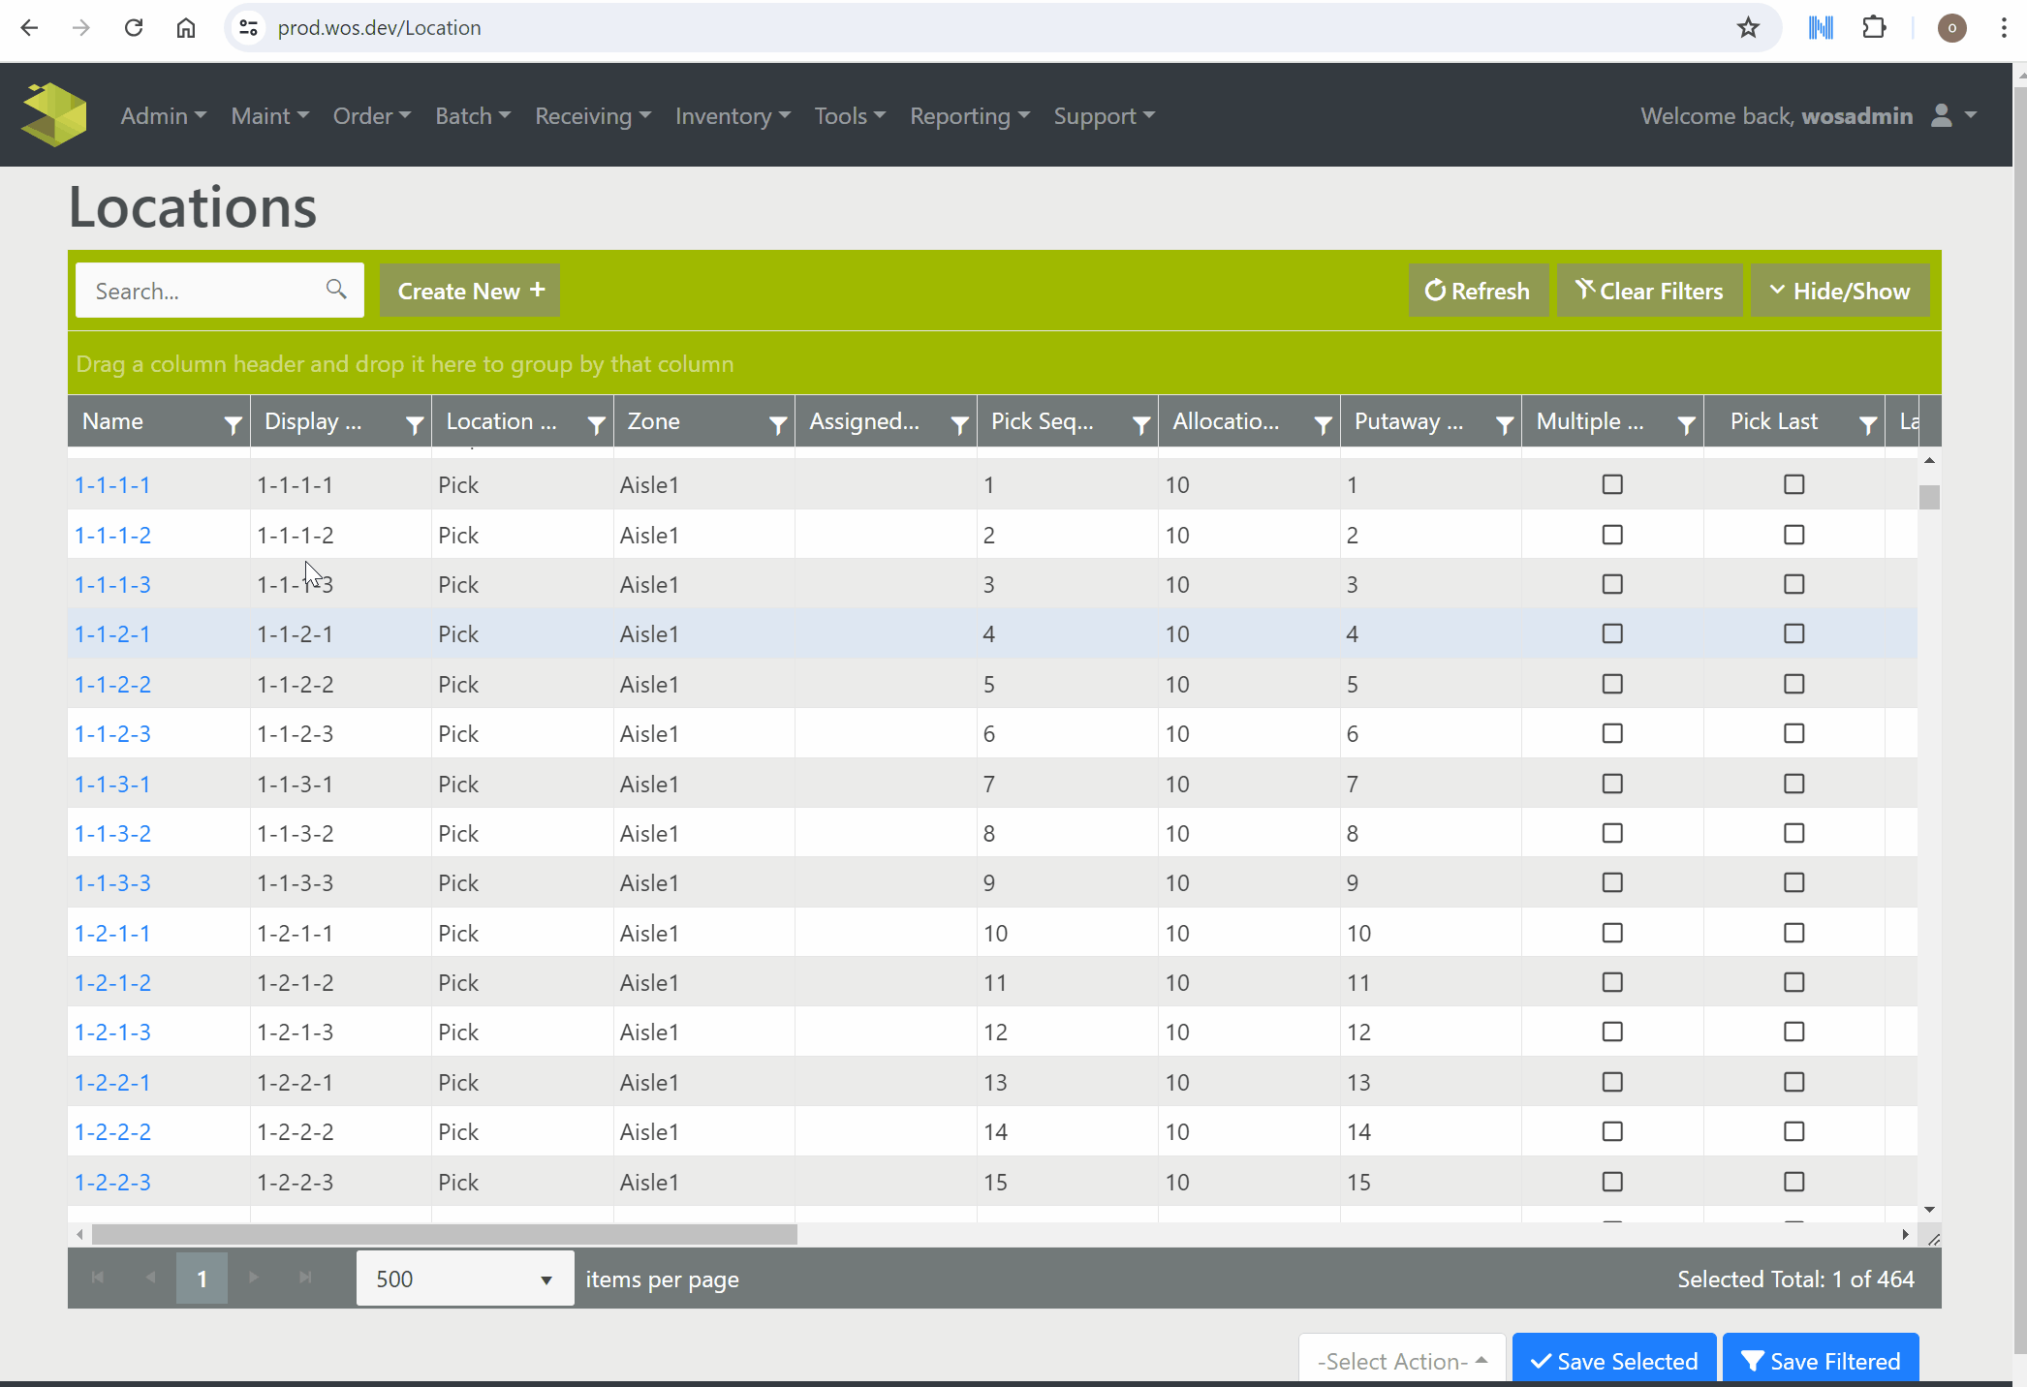Click the Create New button

click(x=470, y=291)
